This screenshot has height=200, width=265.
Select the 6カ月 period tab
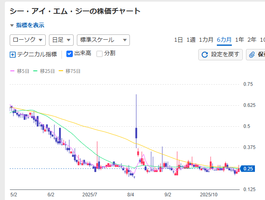(x=224, y=40)
